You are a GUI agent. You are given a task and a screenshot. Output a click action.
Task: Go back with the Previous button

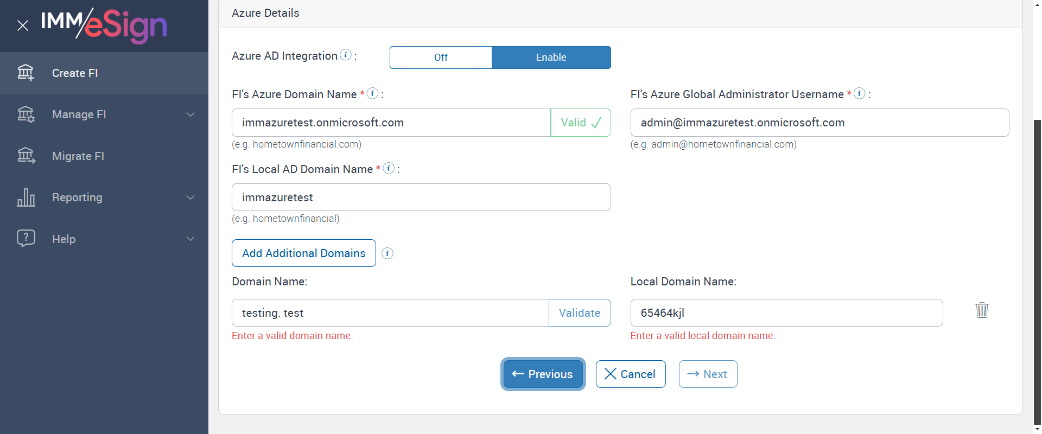(x=543, y=374)
